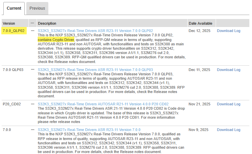
Task: Click the Nov 21, 2025 date cell
Action: coord(199,104)
